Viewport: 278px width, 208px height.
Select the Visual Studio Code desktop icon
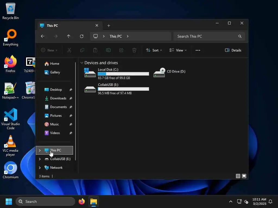(x=11, y=119)
